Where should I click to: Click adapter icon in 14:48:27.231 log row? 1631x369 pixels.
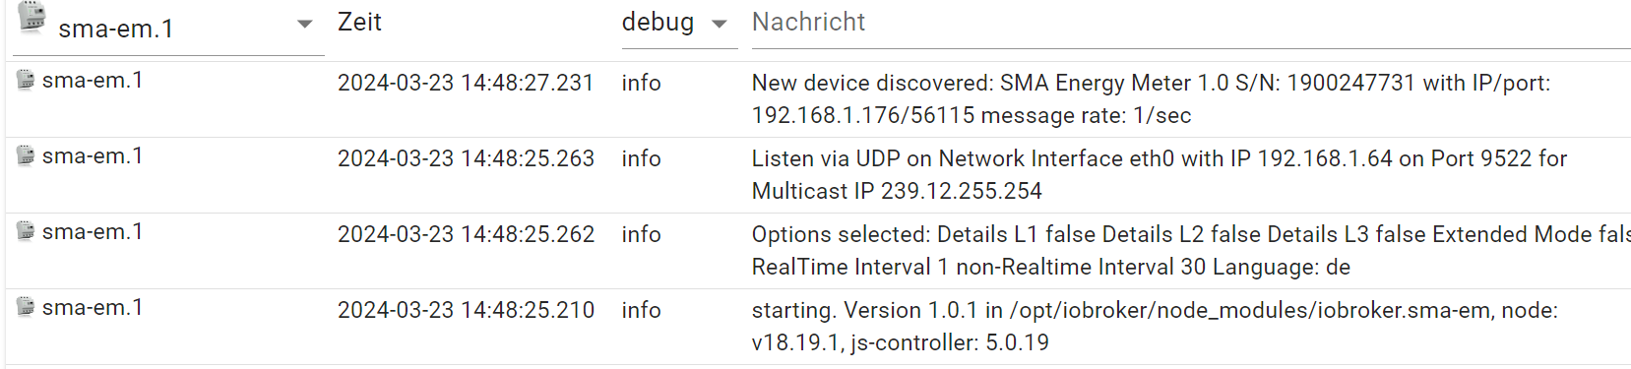[27, 81]
